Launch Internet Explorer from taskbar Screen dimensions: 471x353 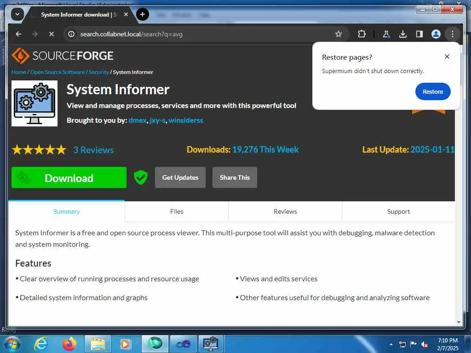click(40, 344)
